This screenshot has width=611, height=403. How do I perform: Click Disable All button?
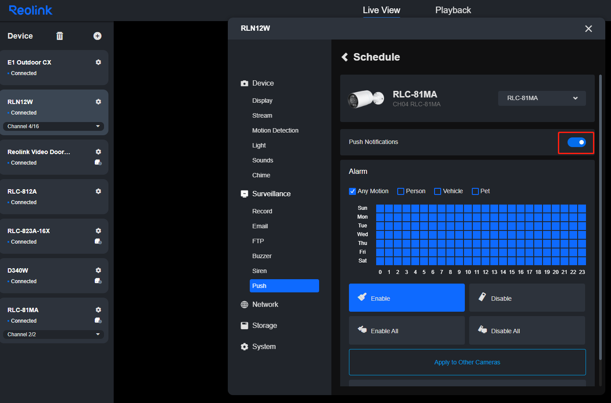pyautogui.click(x=527, y=330)
